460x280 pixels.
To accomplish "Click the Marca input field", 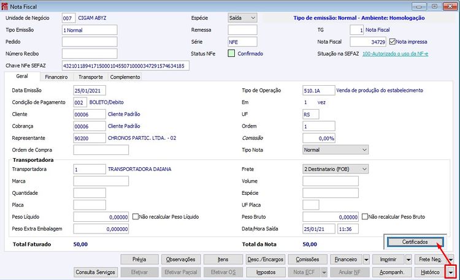I will (101, 181).
